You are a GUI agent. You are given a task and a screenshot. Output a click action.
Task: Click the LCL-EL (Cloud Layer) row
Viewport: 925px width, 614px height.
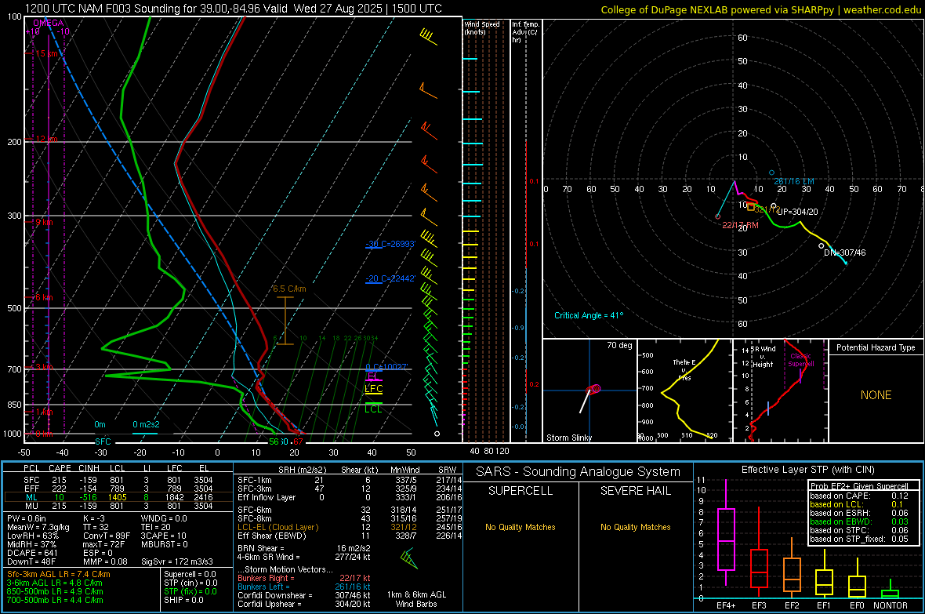[350, 527]
